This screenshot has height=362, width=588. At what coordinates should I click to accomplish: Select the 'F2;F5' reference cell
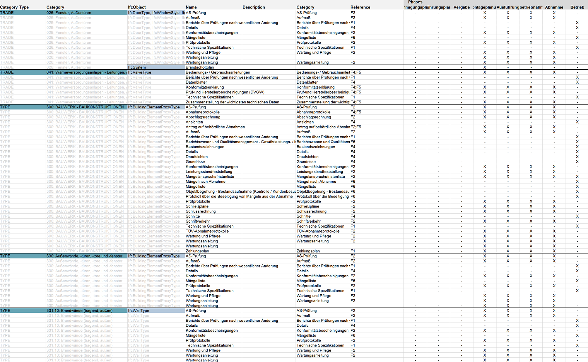tap(356, 127)
